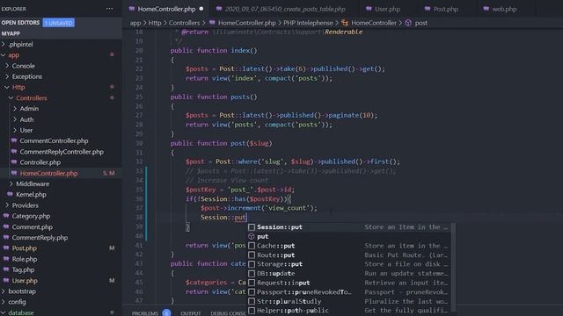Expand the Providers folder
563x316 pixels.
tap(7, 205)
